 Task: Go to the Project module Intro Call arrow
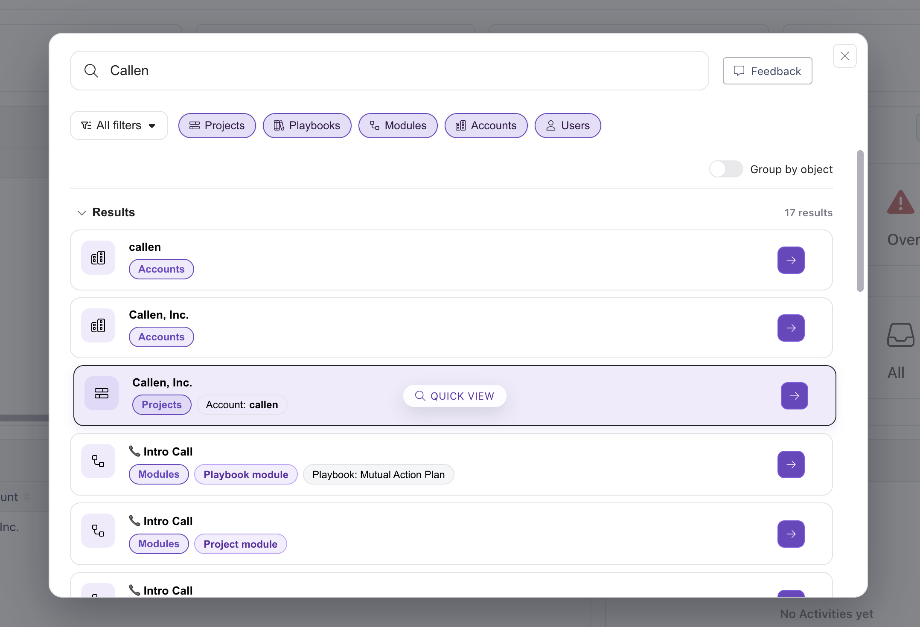pyautogui.click(x=791, y=534)
